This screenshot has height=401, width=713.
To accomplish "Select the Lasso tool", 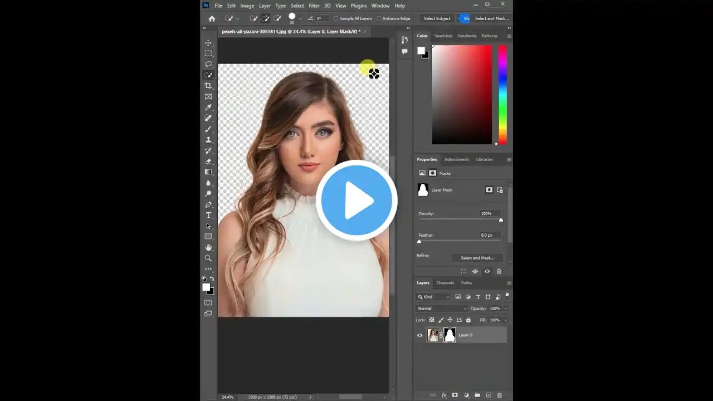I will [208, 65].
